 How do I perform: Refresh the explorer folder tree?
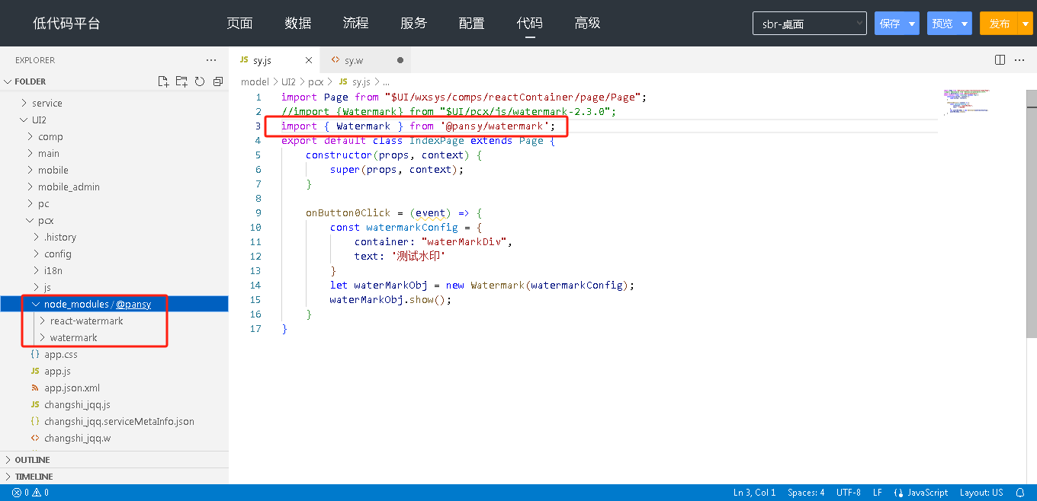click(200, 81)
